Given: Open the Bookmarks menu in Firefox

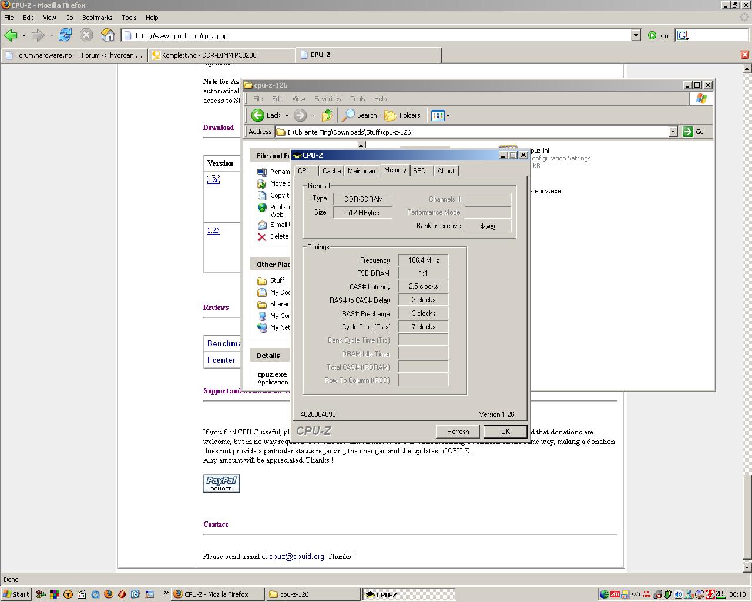Looking at the screenshot, I should pyautogui.click(x=97, y=18).
